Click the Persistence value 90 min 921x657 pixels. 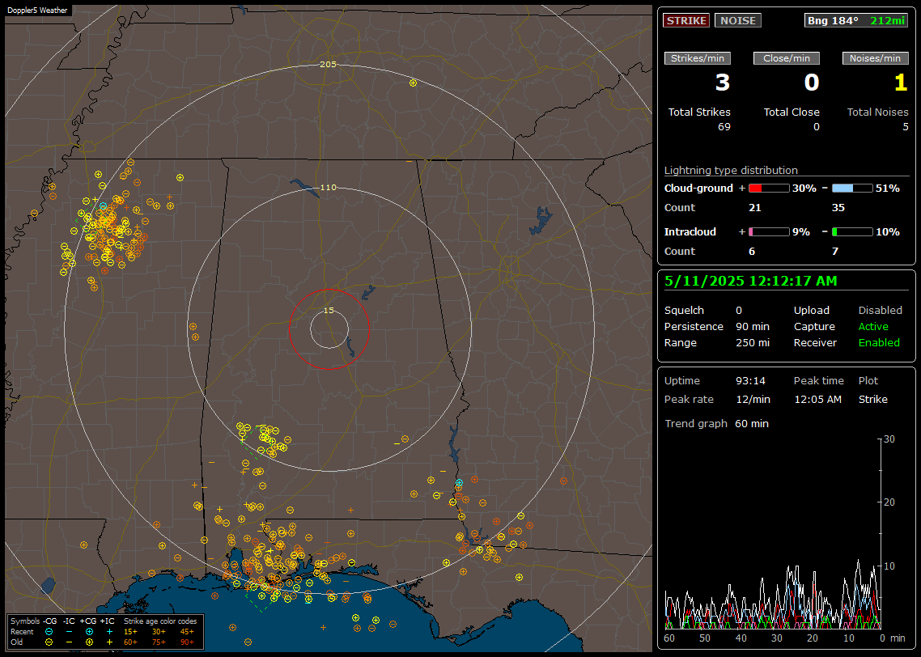[753, 326]
